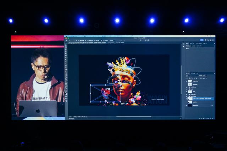Hide the Inside Head group
Viewport: 227px width, 151px height.
[x=187, y=94]
